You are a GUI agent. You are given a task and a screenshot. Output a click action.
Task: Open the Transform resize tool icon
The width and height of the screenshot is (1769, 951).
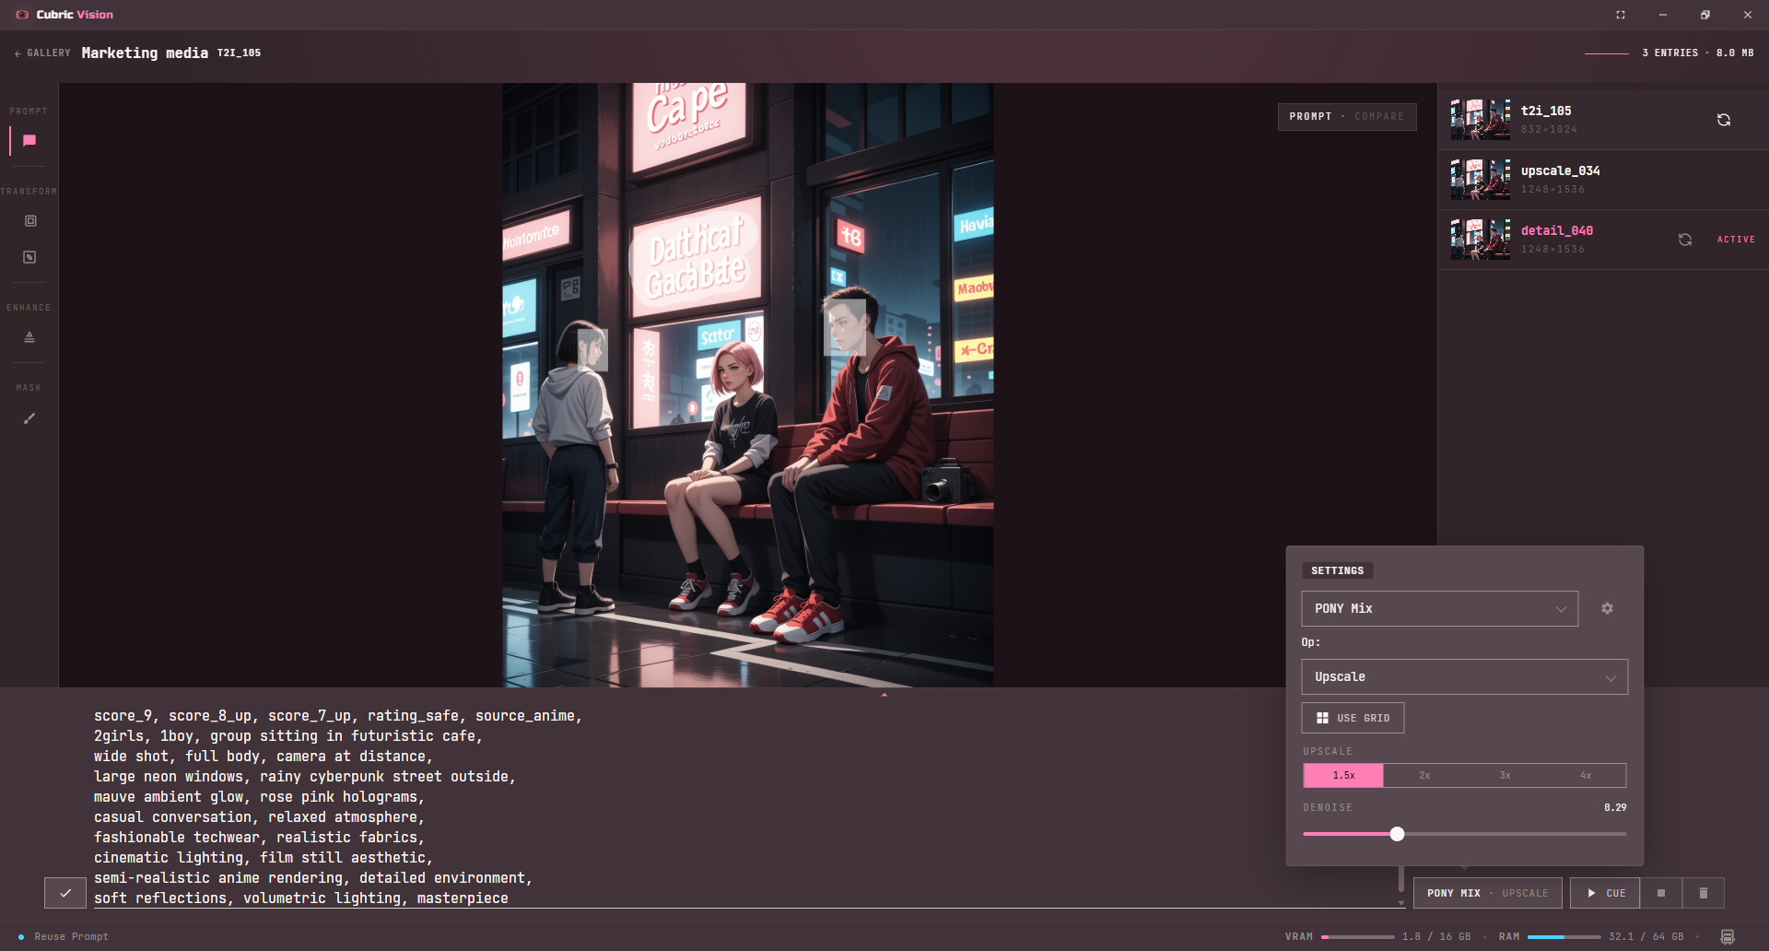(29, 257)
